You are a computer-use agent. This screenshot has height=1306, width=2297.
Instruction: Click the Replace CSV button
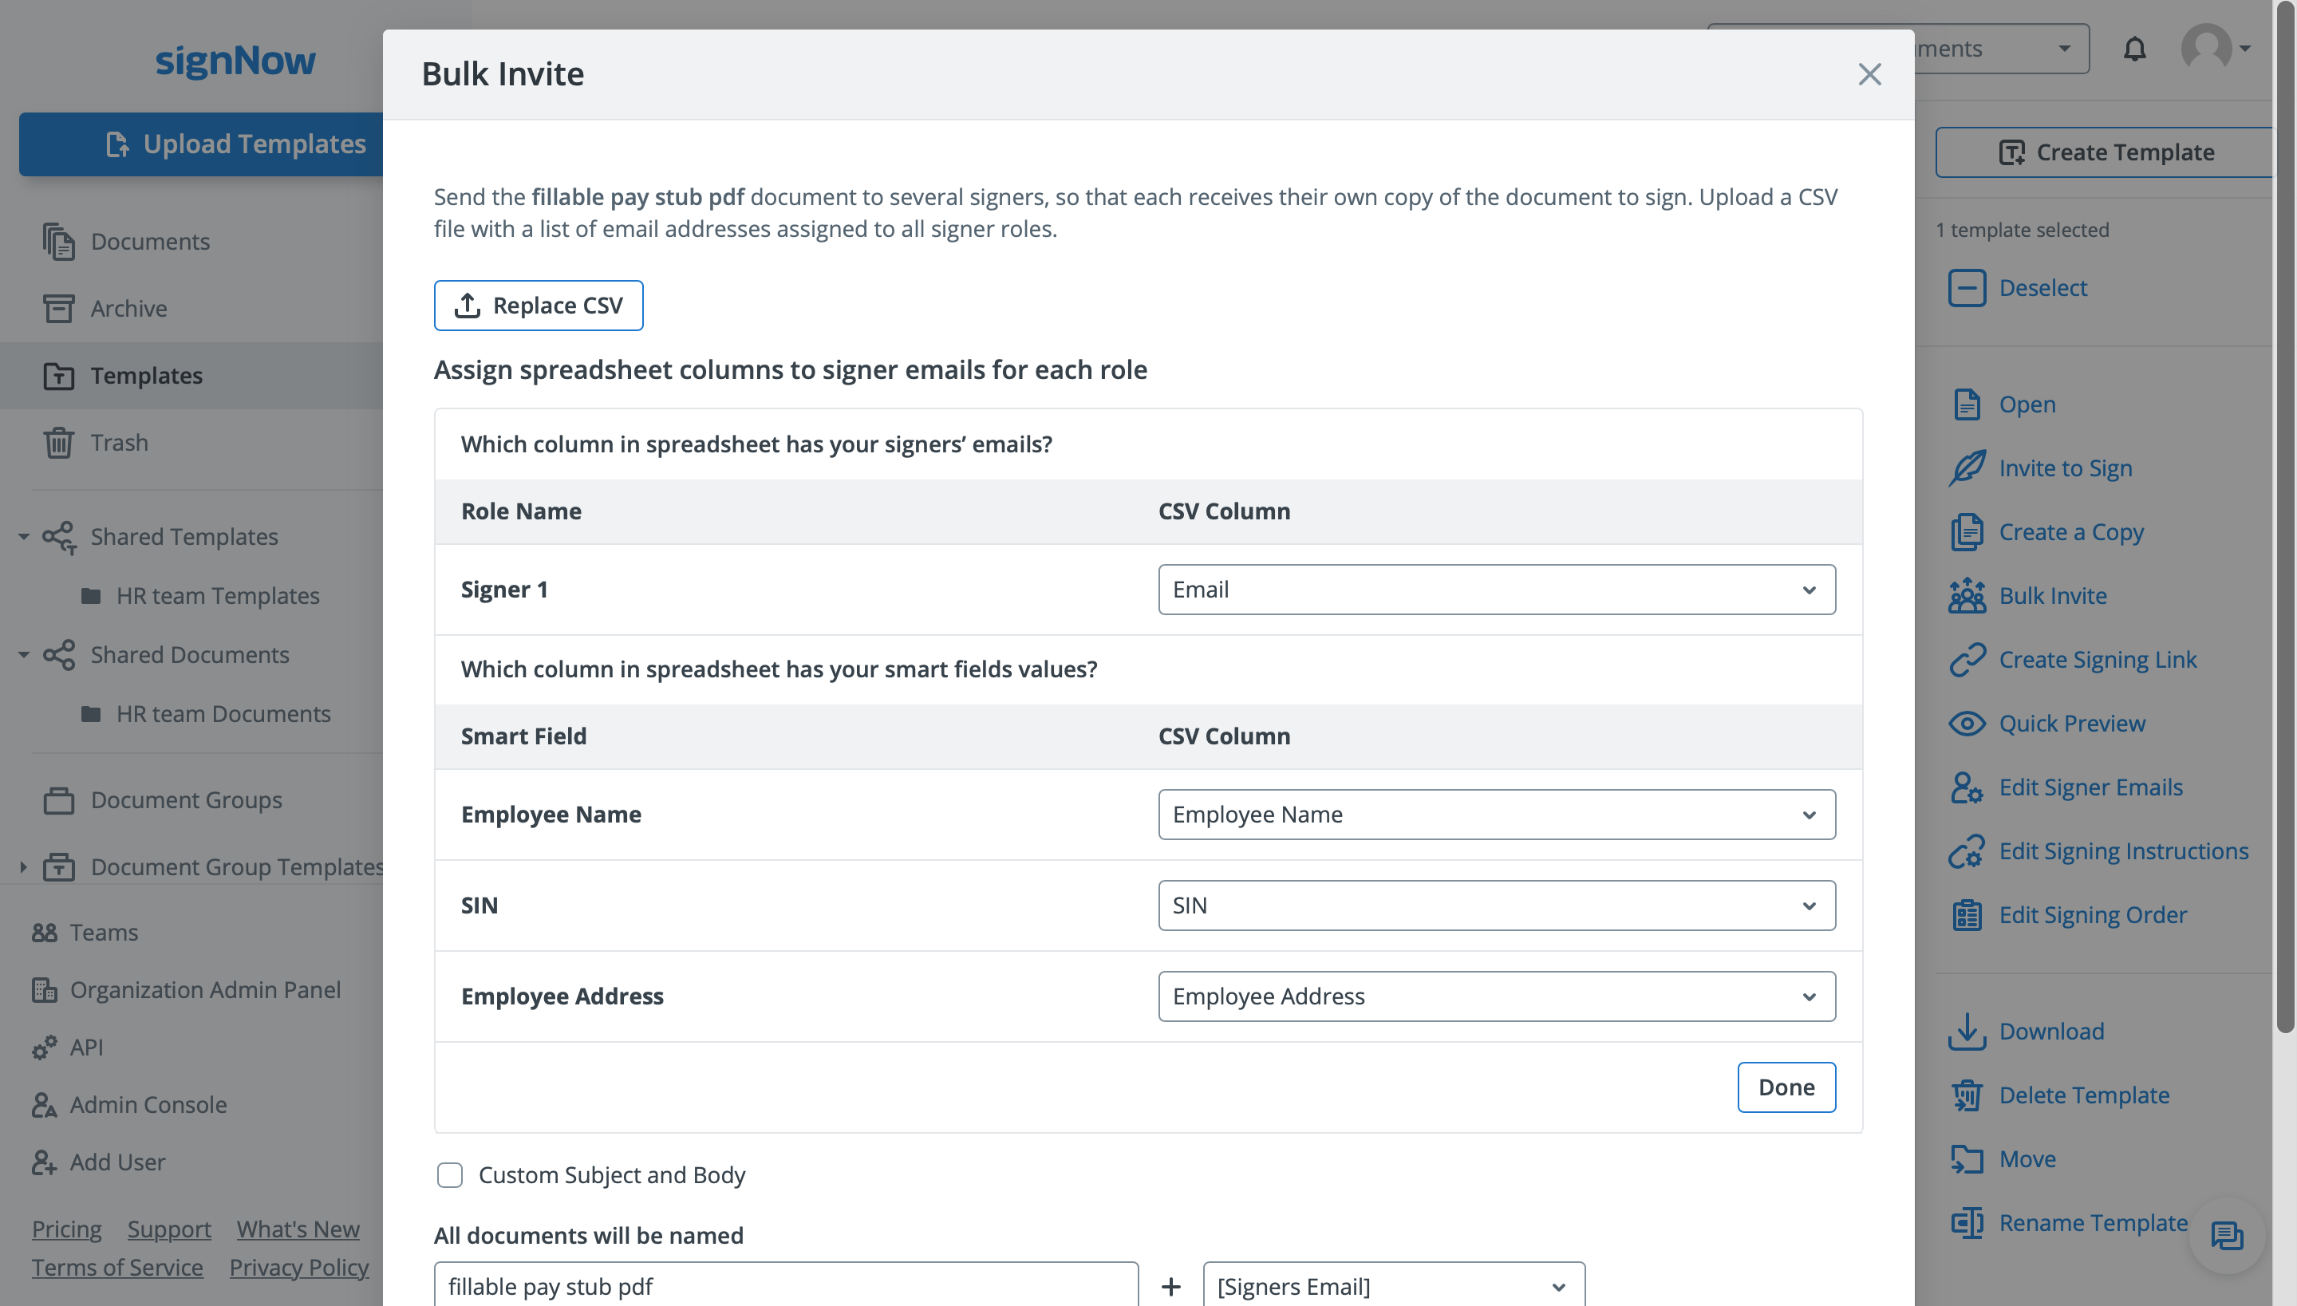[x=539, y=305]
